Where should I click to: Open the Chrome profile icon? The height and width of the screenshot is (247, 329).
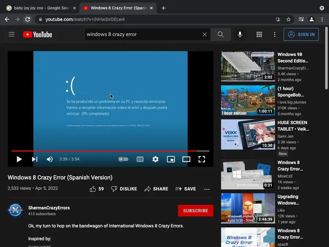(x=312, y=19)
